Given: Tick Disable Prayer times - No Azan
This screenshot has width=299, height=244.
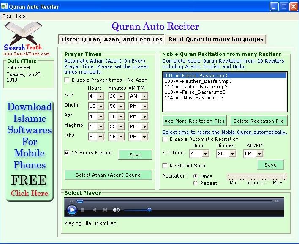Looking at the screenshot, I should pos(67,80).
